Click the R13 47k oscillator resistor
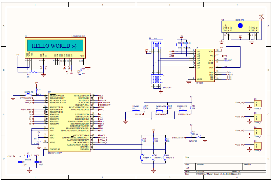Viewport: 272px width, 180px height. point(226,61)
